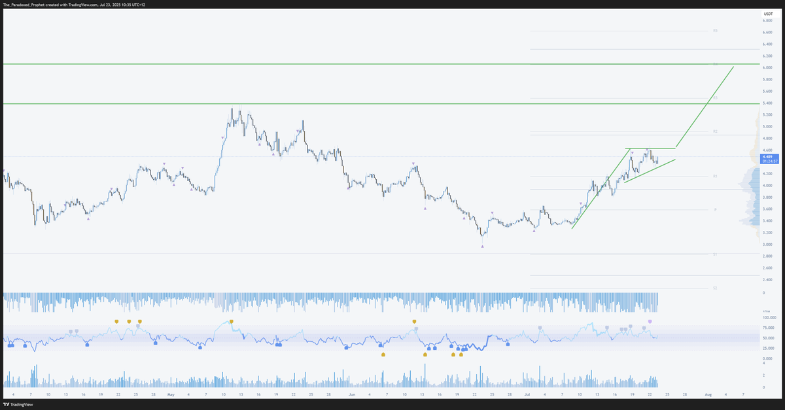Viewport: 785px width, 410px height.
Task: Click the 75.000 oscillator axis label
Action: [768, 328]
